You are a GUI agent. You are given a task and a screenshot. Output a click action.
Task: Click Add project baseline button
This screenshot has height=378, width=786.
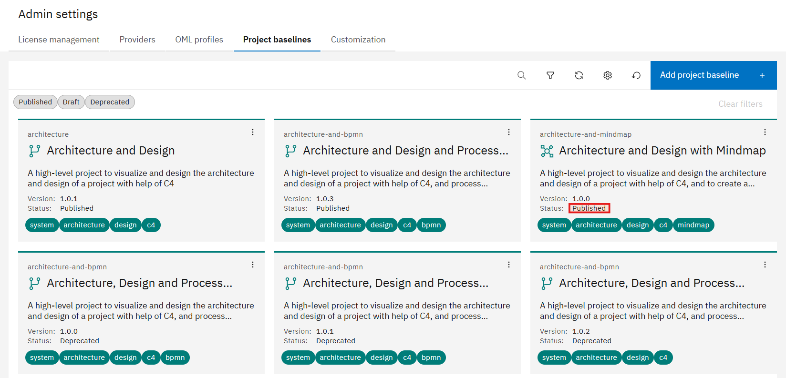click(714, 75)
